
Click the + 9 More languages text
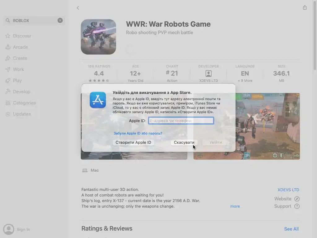245,81
